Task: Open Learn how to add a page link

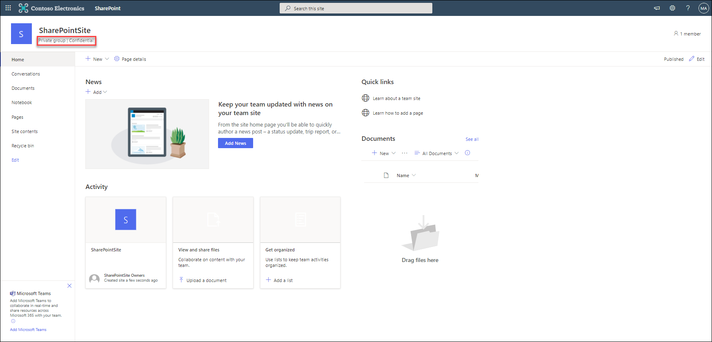Action: (398, 113)
